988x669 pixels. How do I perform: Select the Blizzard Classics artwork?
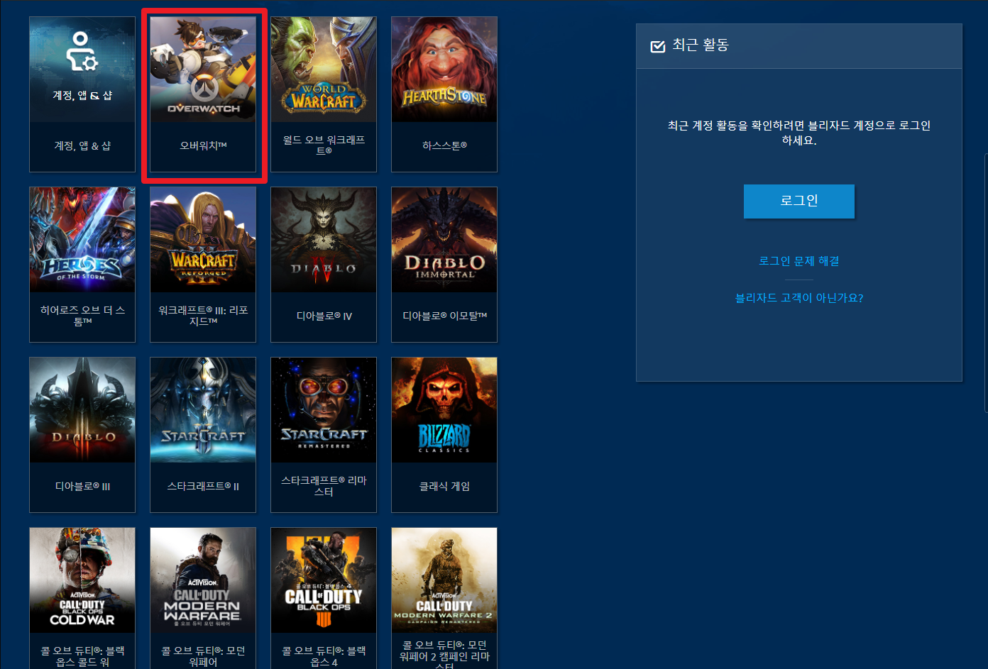[444, 410]
